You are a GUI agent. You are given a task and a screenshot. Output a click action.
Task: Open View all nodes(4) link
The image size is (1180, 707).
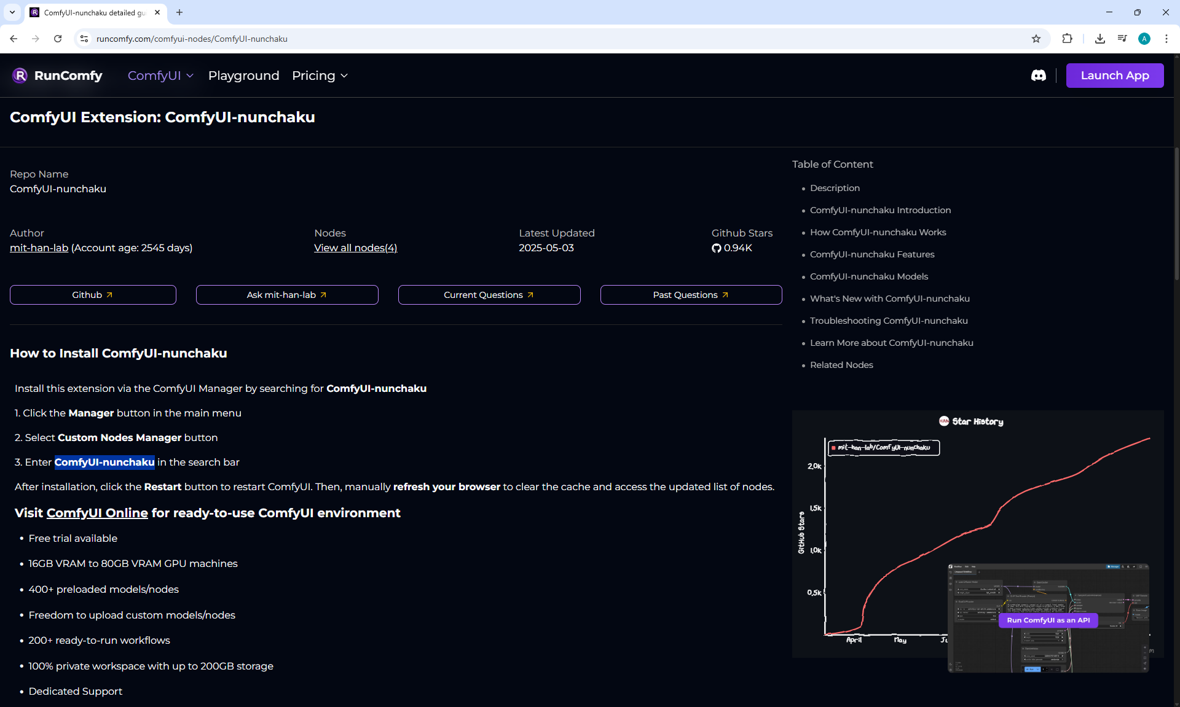[355, 248]
